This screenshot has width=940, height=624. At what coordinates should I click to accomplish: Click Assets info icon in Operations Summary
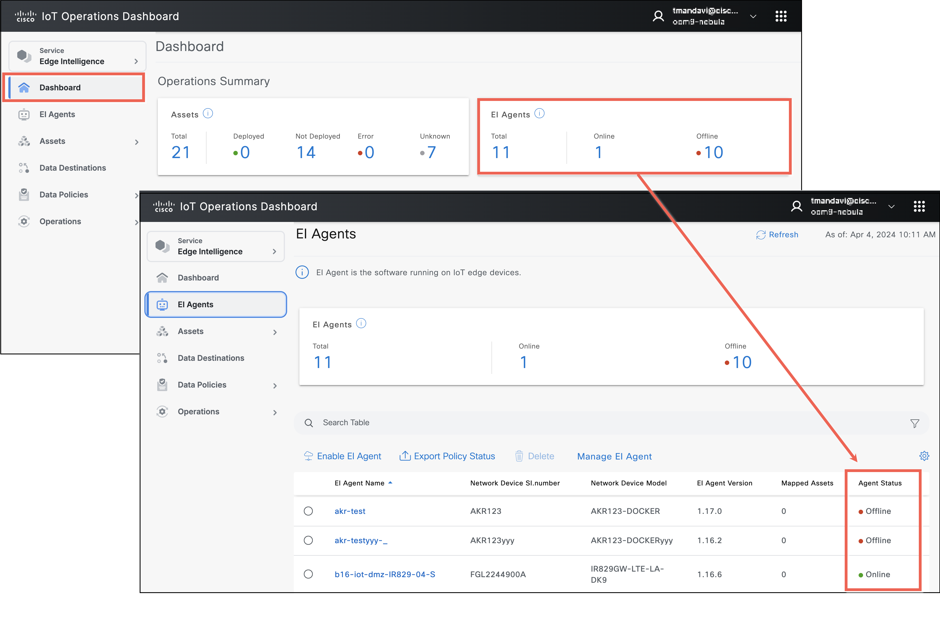tap(208, 114)
